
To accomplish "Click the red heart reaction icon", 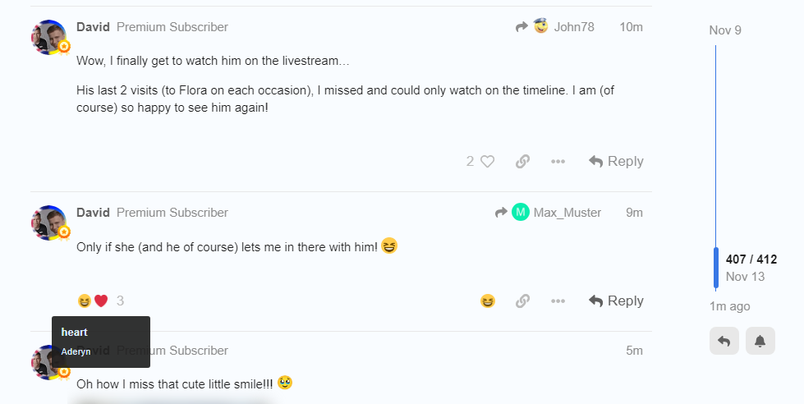I will [x=101, y=301].
